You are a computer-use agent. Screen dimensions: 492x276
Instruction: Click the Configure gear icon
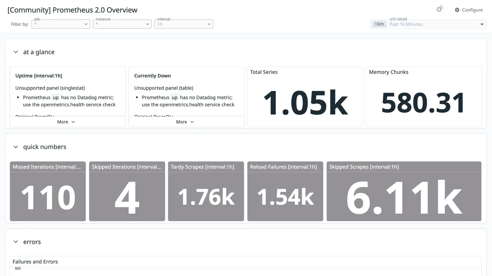(457, 10)
